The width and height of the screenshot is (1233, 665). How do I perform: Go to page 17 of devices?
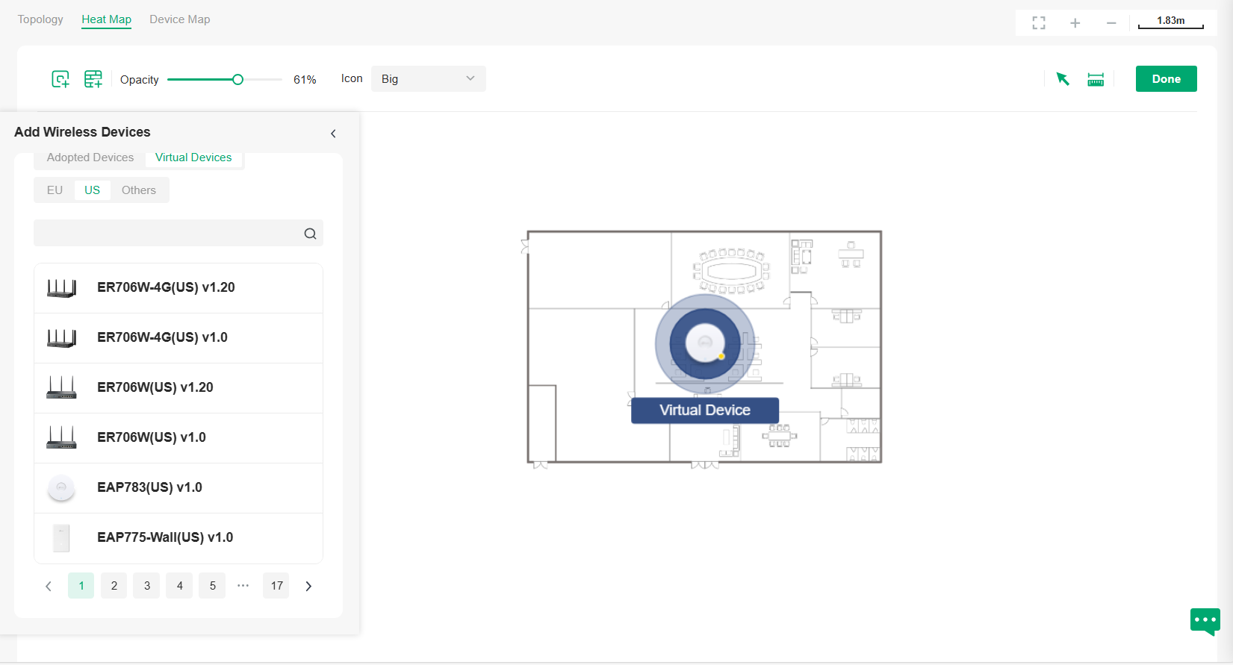click(x=276, y=586)
